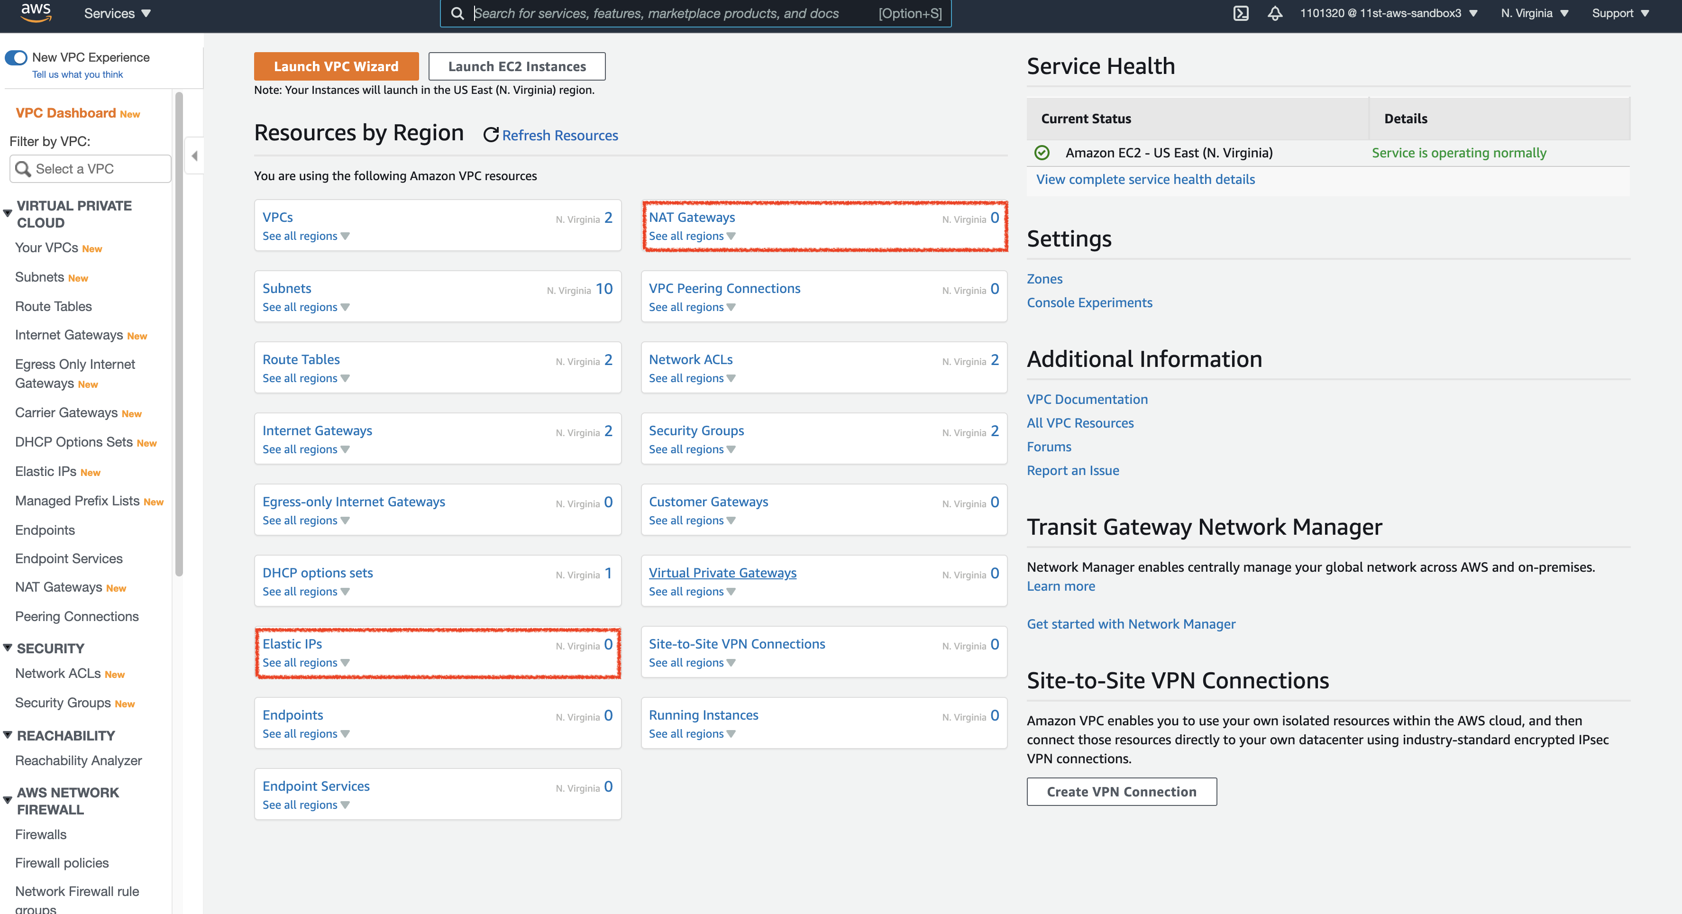The image size is (1682, 914).
Task: Open Managed Prefix Lists in sidebar
Action: pyautogui.click(x=77, y=501)
